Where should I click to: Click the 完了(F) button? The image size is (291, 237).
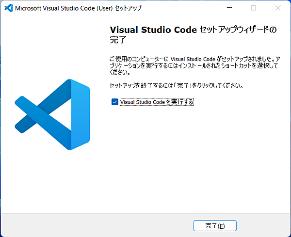(214, 226)
